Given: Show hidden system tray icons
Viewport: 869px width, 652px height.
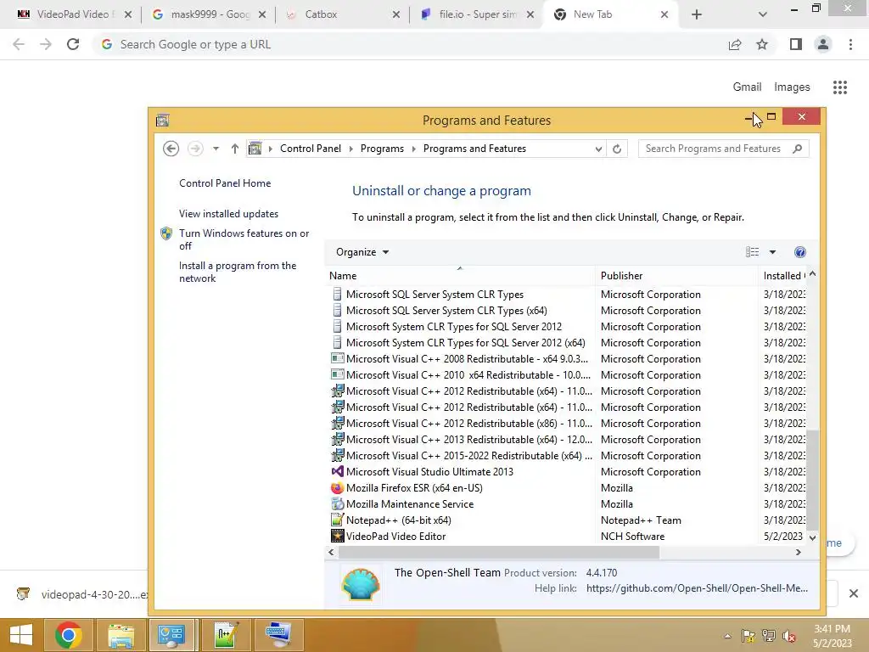Looking at the screenshot, I should pos(727,636).
